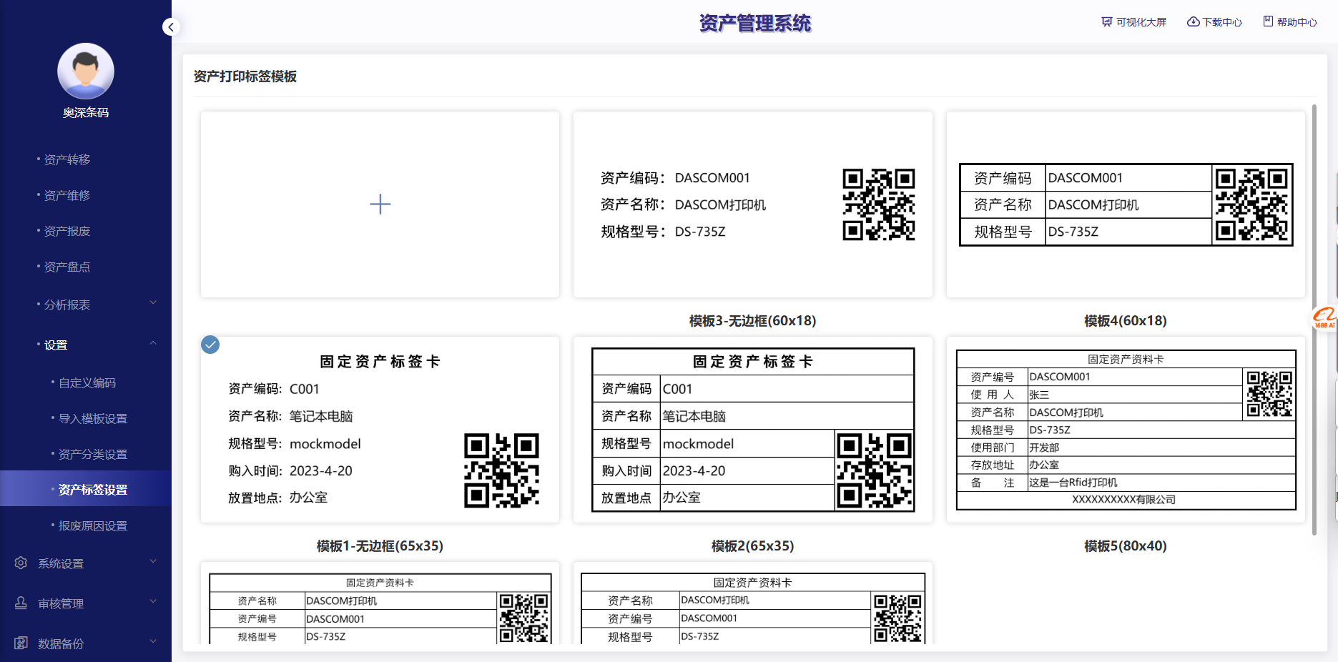Open the 资产盘点 page
Image resolution: width=1338 pixels, height=662 pixels.
tap(67, 267)
